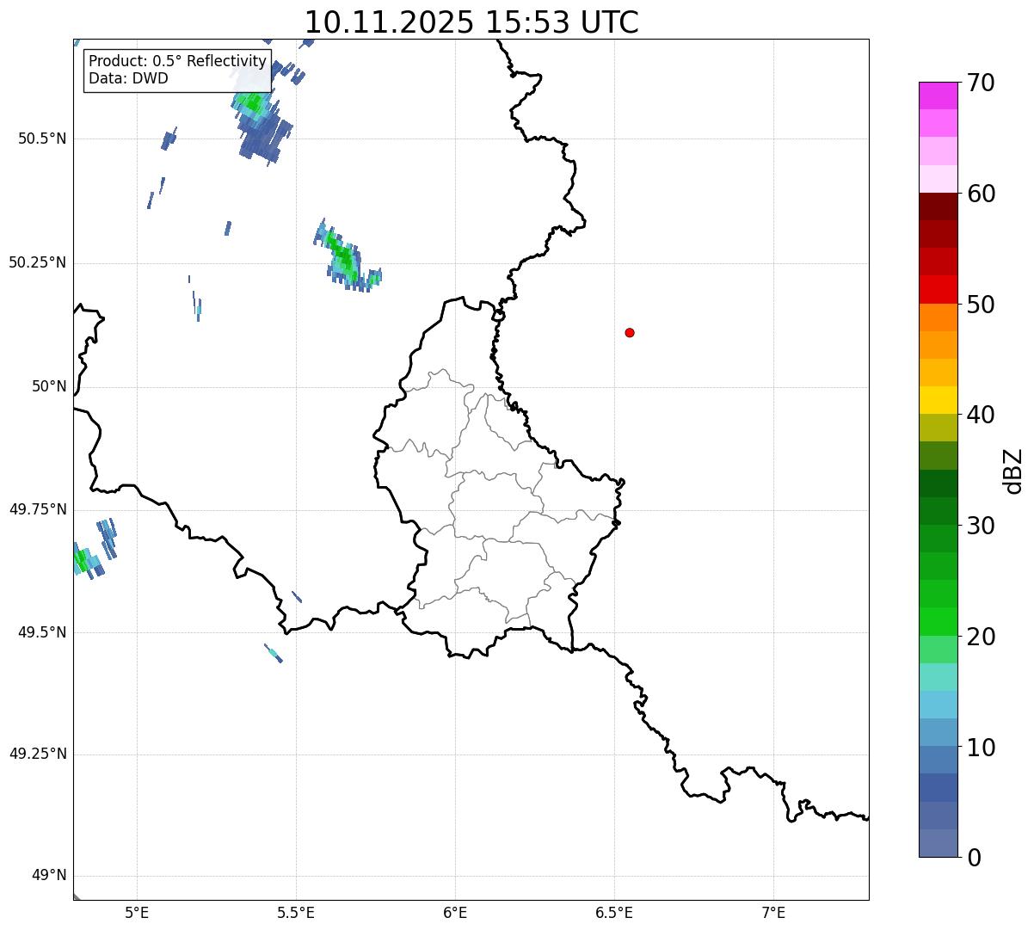This screenshot has width=1034, height=930.
Task: Pick the light green swatch just below 20
Action: coord(938,650)
